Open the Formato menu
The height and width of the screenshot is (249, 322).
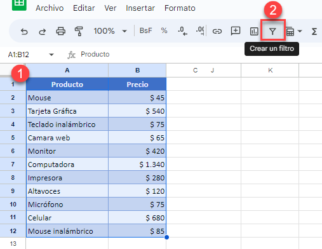click(180, 8)
